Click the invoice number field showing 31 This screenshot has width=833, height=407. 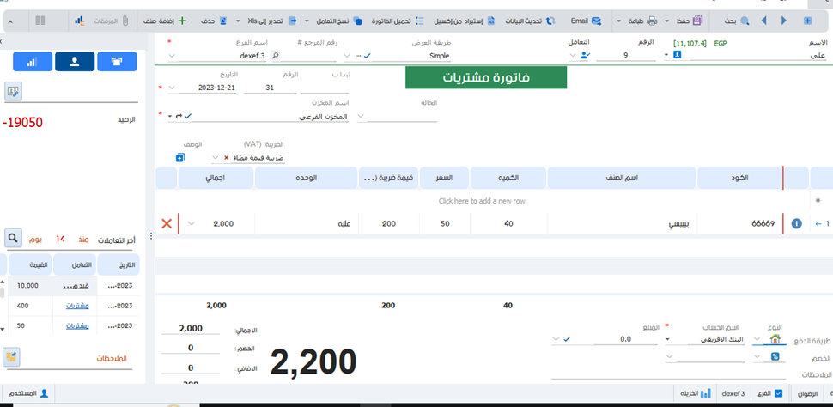[x=270, y=88]
